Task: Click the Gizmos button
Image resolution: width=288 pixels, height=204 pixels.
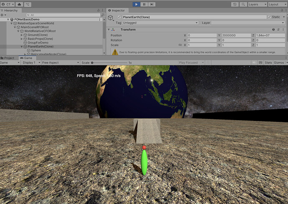Action: 279,63
